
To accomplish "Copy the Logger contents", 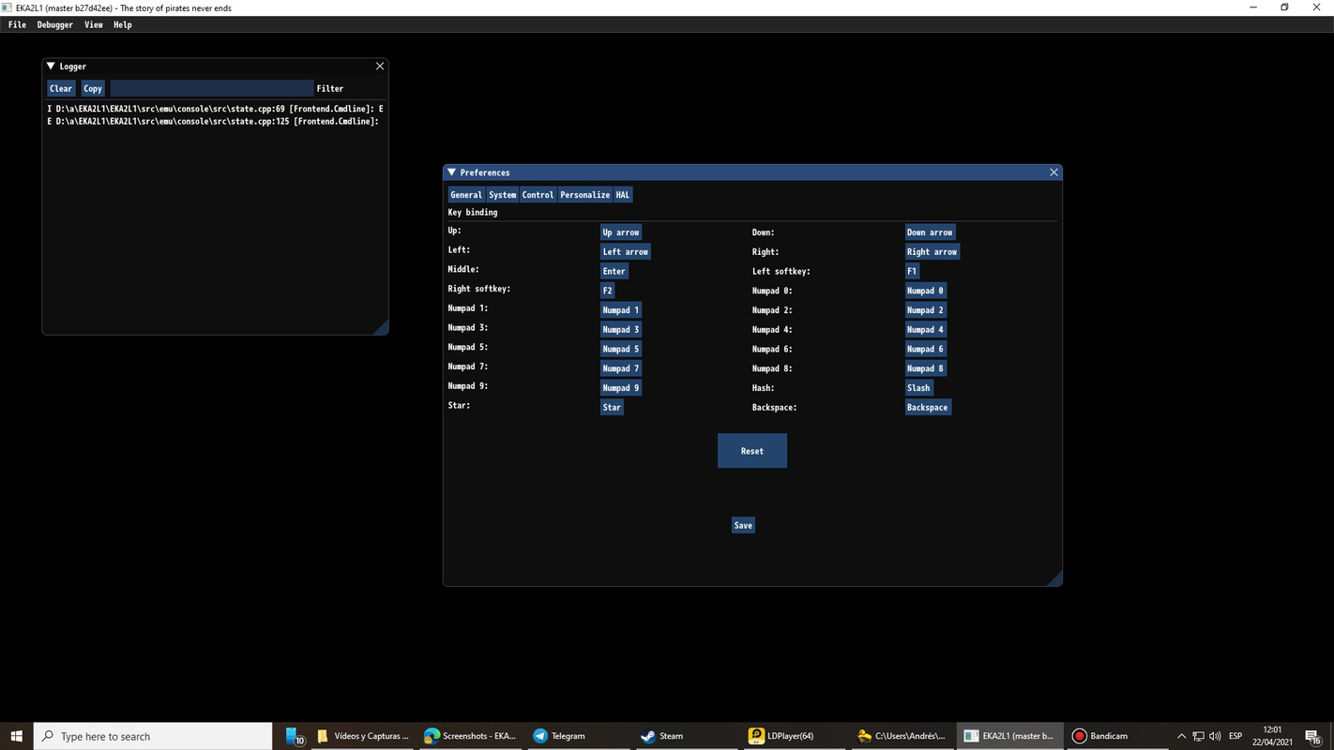I will [x=93, y=88].
